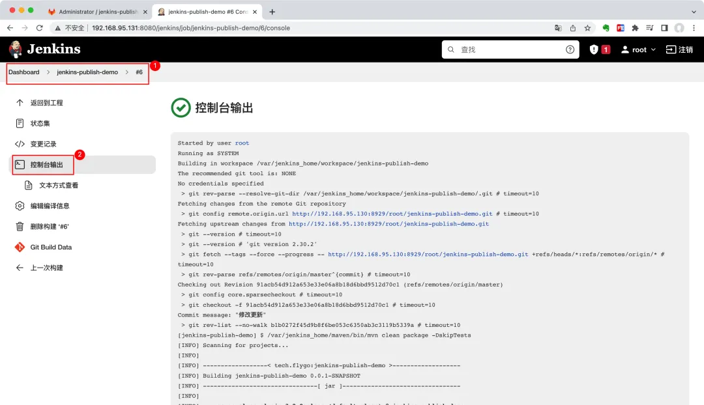
Task: Switch to the Administrator / jenkins-publish tab
Action: pos(98,12)
